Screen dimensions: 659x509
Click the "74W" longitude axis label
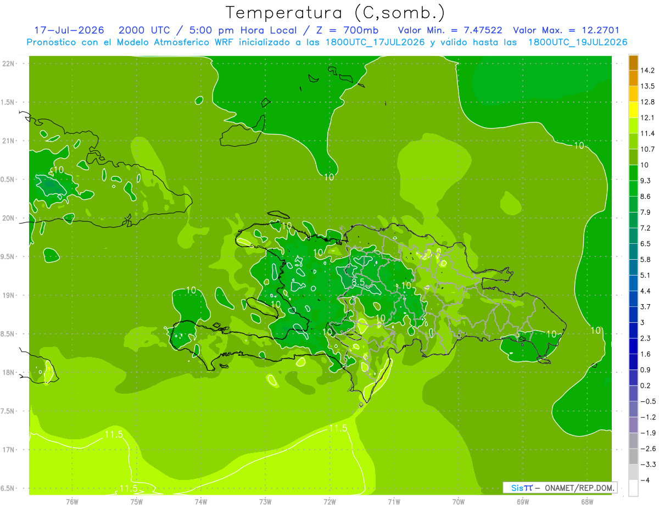(x=201, y=501)
